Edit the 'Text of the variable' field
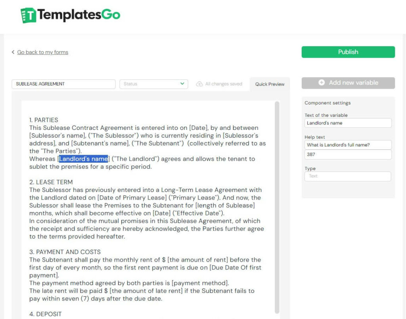The width and height of the screenshot is (406, 319). (x=348, y=123)
